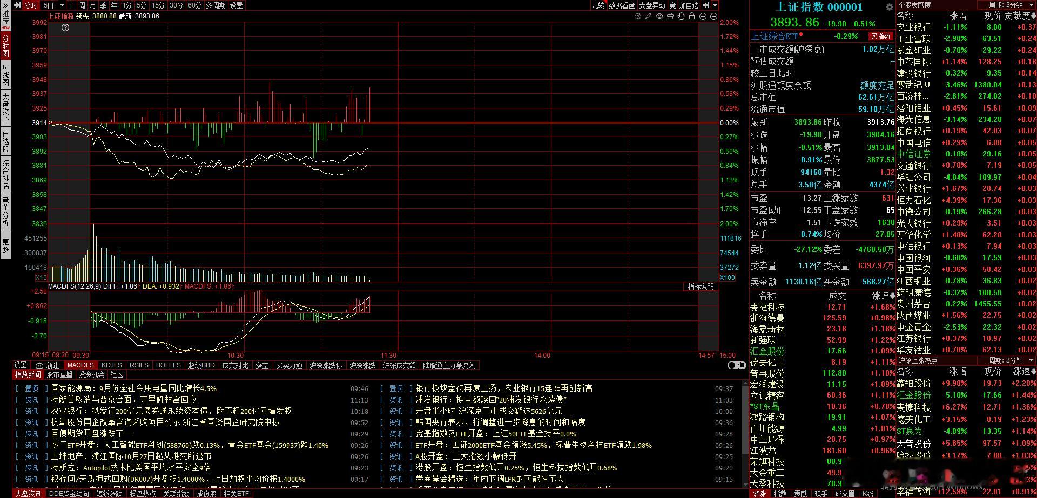Toggle the eye visibility icon above chart
Screen dimensions: 1037x498
tap(659, 17)
